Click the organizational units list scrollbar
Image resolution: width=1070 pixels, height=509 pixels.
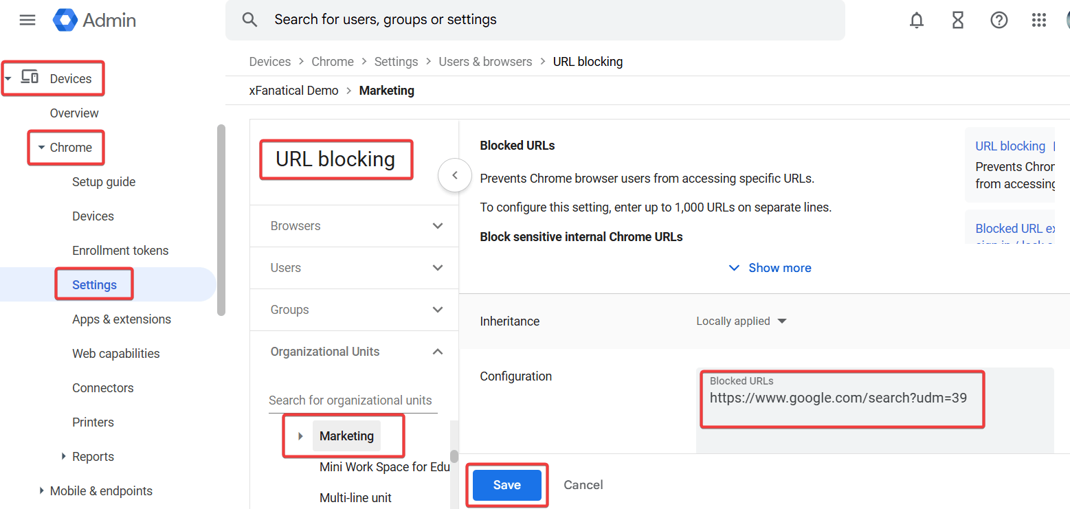(454, 456)
